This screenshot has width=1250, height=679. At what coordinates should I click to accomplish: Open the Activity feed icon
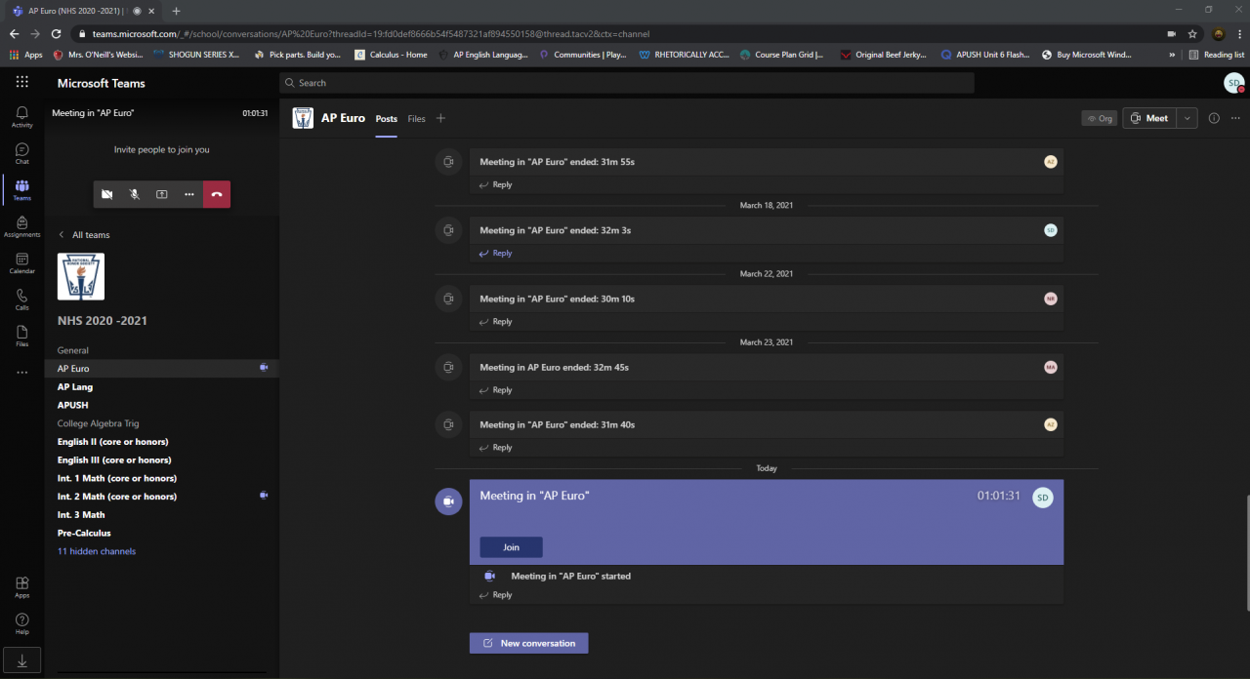tap(21, 116)
